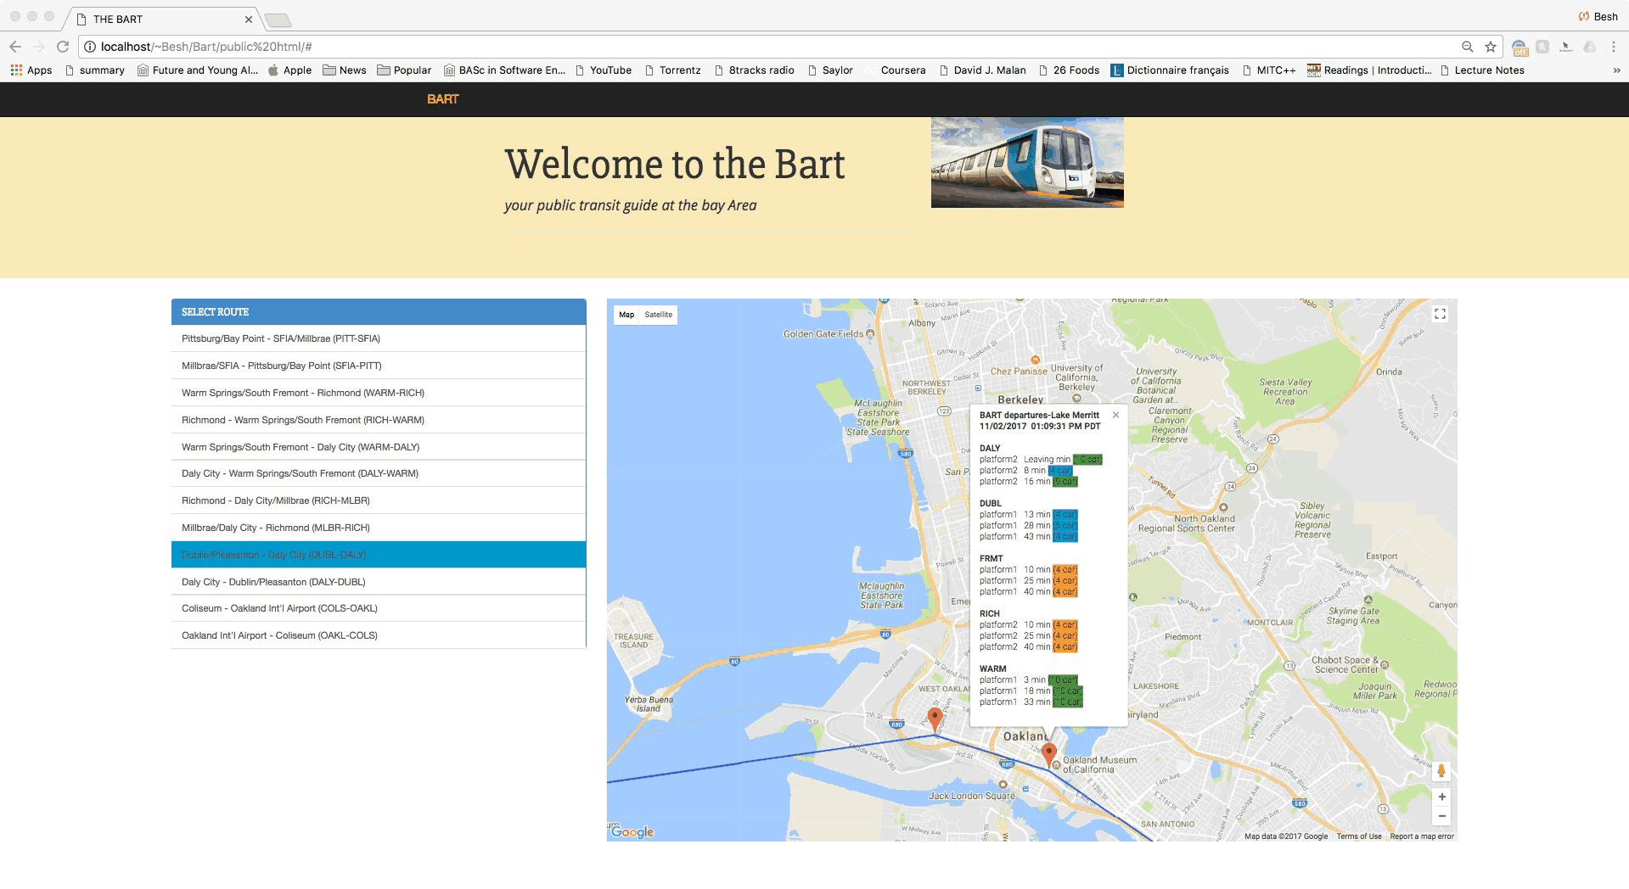Screen dimensions: 1629x889
Task: Select the Map view type
Action: tap(626, 315)
